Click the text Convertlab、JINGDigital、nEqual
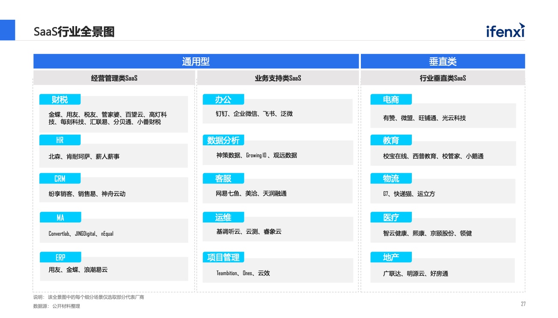This screenshot has width=558, height=318. (x=81, y=234)
